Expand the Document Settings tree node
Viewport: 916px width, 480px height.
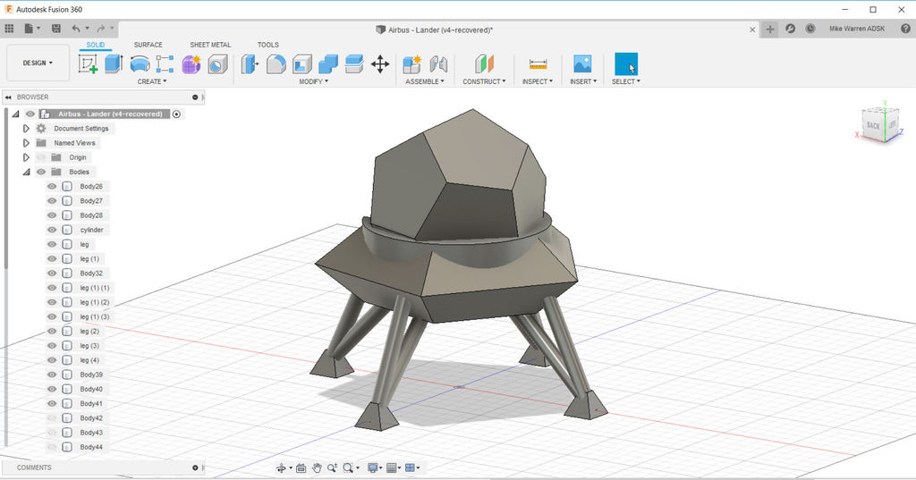tap(27, 129)
